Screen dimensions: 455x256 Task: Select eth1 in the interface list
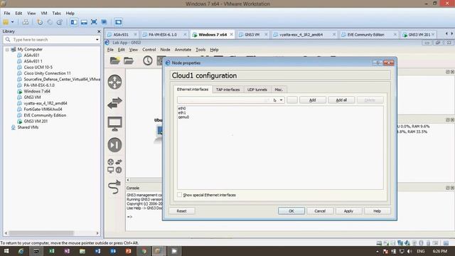182,112
